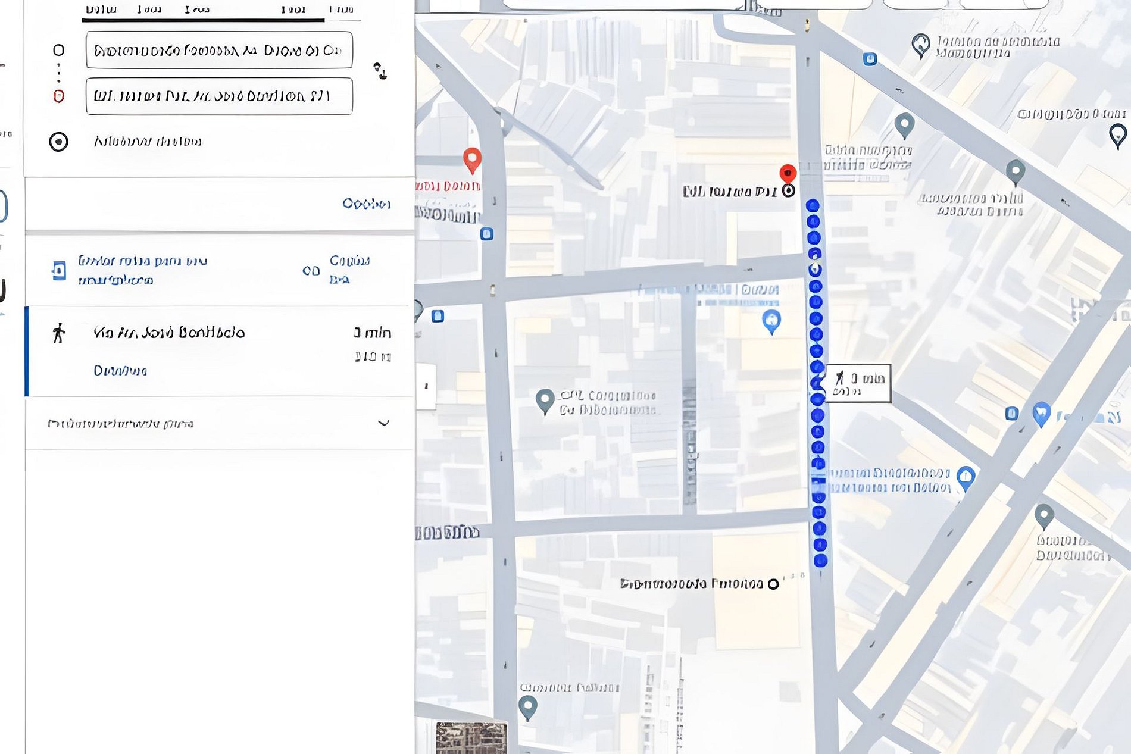Click the red pin at left map edge
The width and height of the screenshot is (1131, 754).
click(472, 159)
